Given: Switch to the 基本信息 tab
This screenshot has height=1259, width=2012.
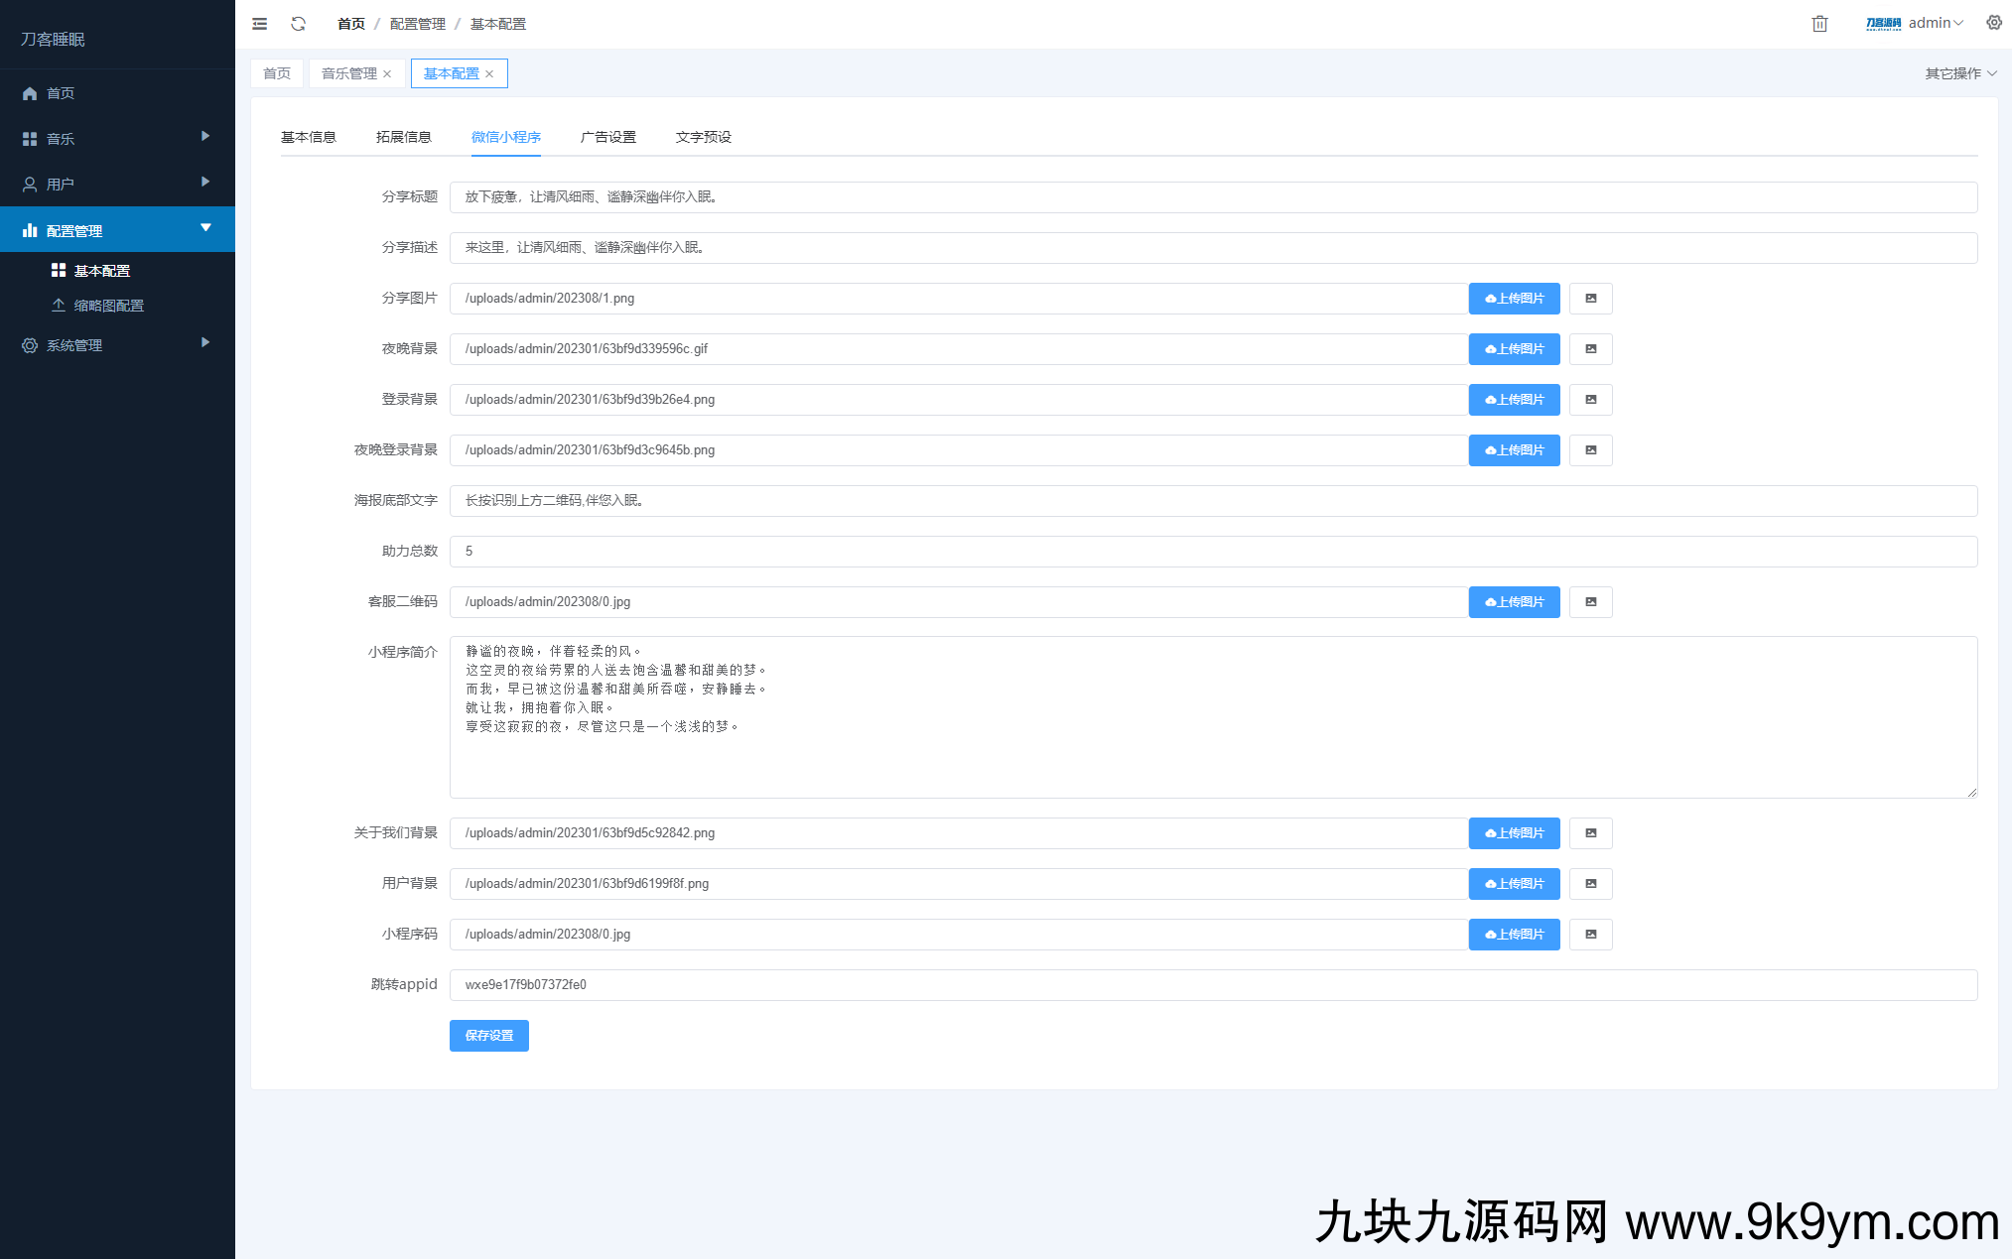Looking at the screenshot, I should [309, 137].
